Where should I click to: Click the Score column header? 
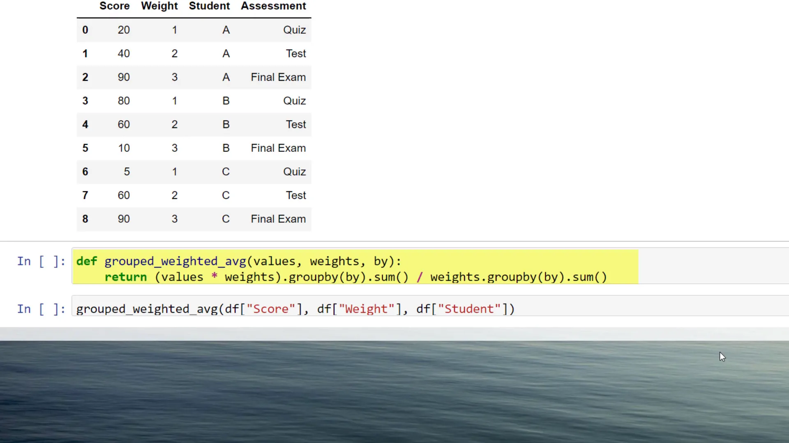(x=114, y=6)
